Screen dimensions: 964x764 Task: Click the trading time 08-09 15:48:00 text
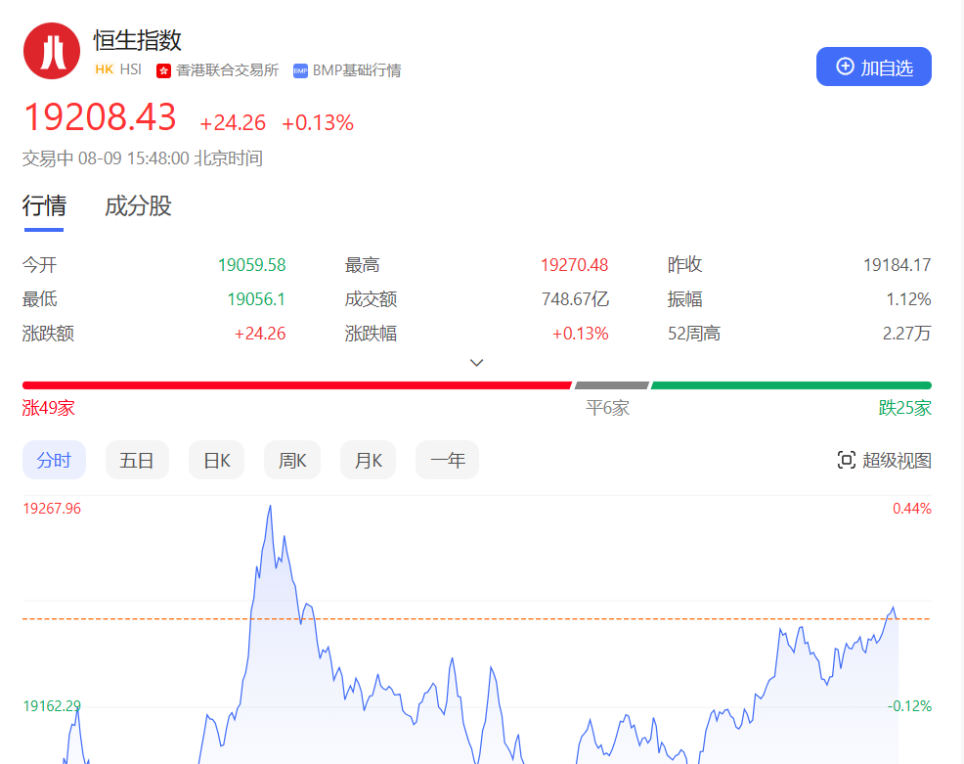(x=133, y=158)
